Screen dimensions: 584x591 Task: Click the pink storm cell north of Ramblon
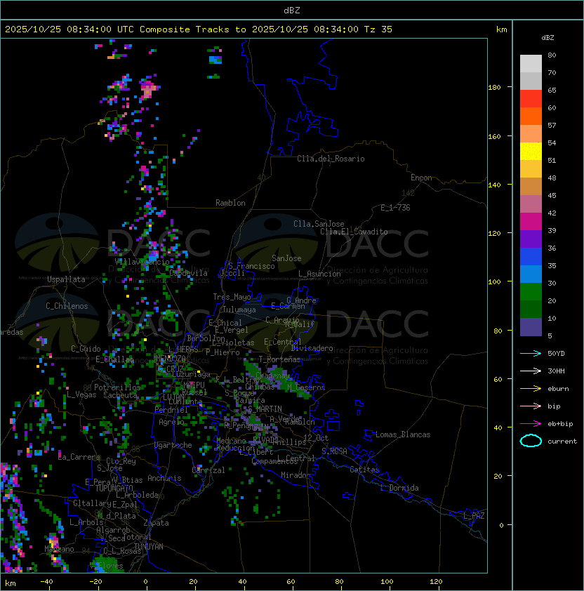(x=149, y=90)
